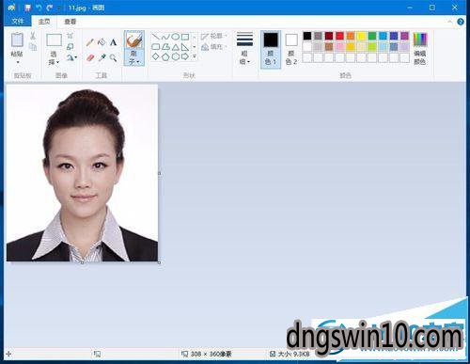Pick the black swatch in the palette
Screen dimensions: 470x364
tap(307, 36)
